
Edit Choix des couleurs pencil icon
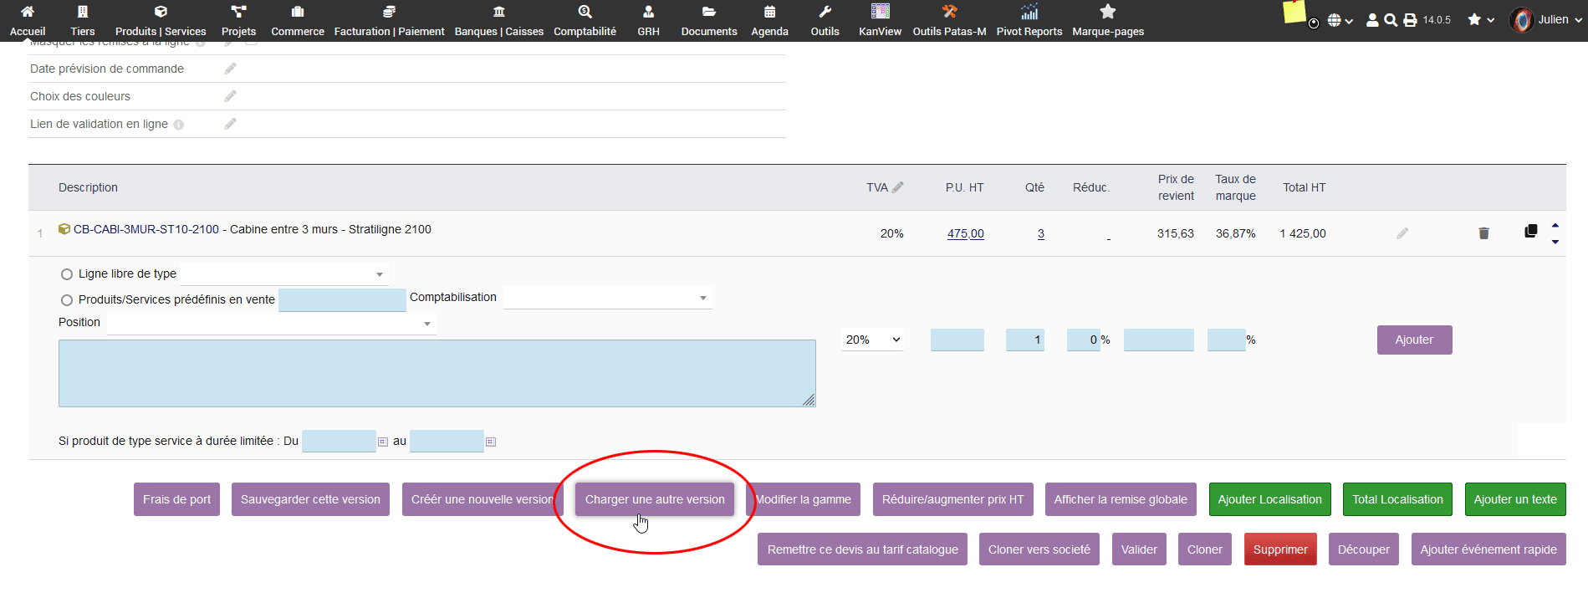pos(231,96)
